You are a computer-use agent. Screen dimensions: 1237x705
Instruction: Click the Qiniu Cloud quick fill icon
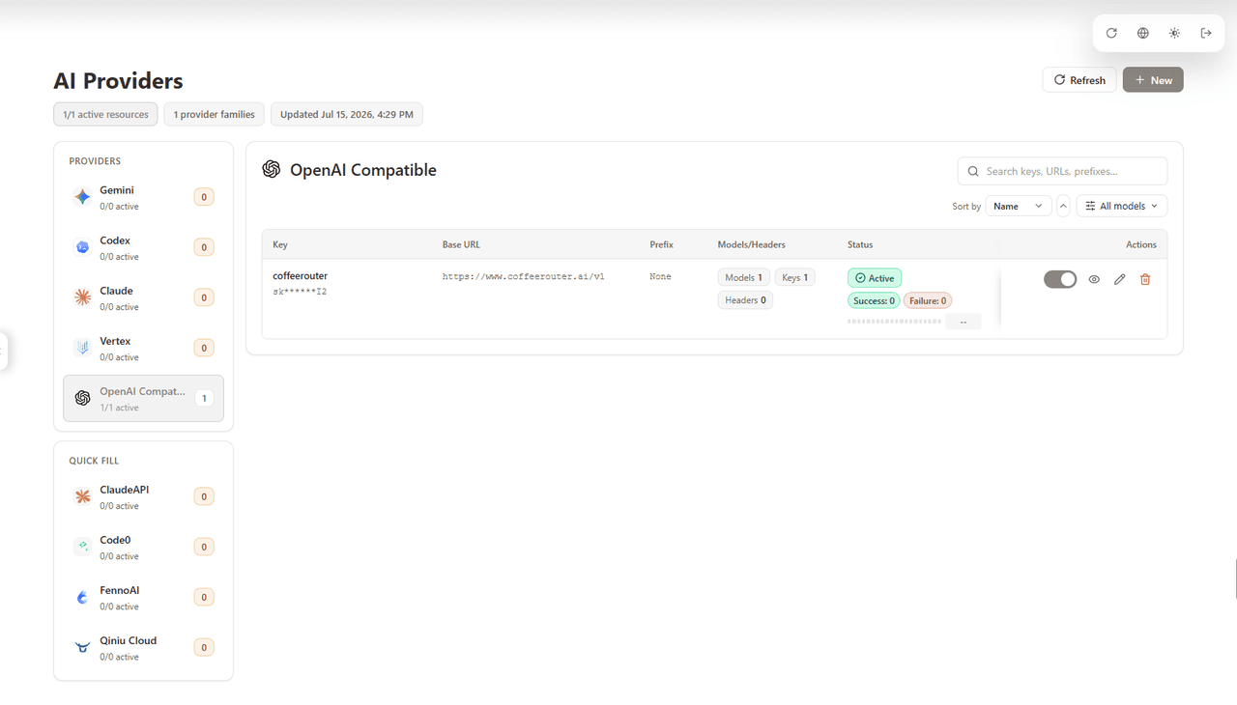point(83,647)
